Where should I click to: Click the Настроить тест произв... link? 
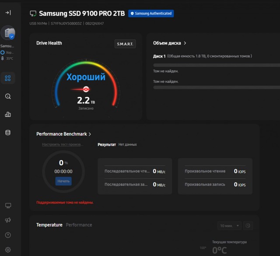[x=63, y=144]
